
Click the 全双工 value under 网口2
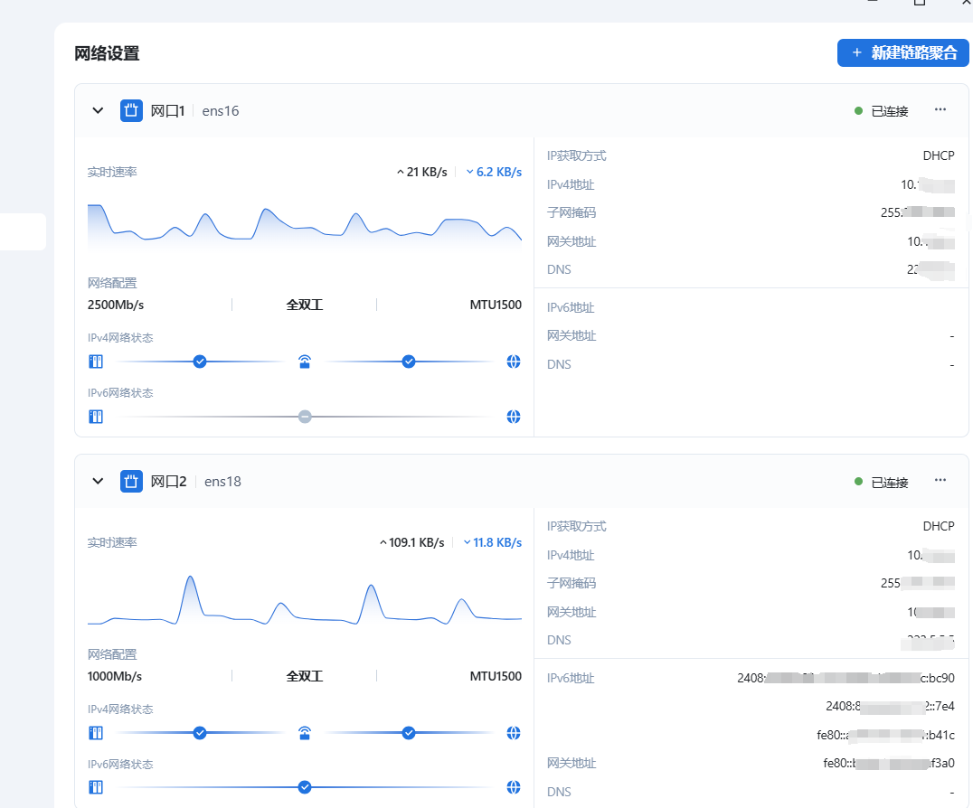click(x=304, y=677)
